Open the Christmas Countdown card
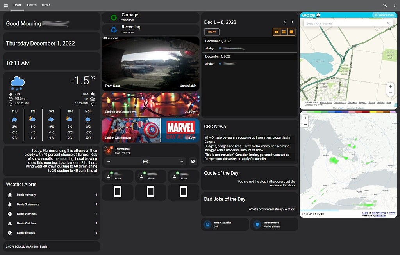Image resolution: width=400 pixels, height=255 pixels. pyautogui.click(x=150, y=104)
